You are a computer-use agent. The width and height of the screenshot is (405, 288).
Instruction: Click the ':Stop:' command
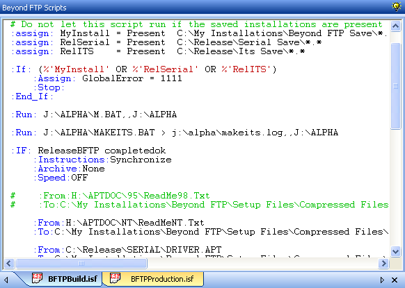coord(49,87)
